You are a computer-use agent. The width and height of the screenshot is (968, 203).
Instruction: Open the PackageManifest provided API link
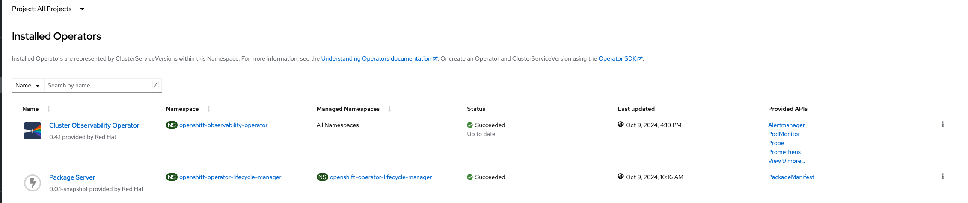791,177
